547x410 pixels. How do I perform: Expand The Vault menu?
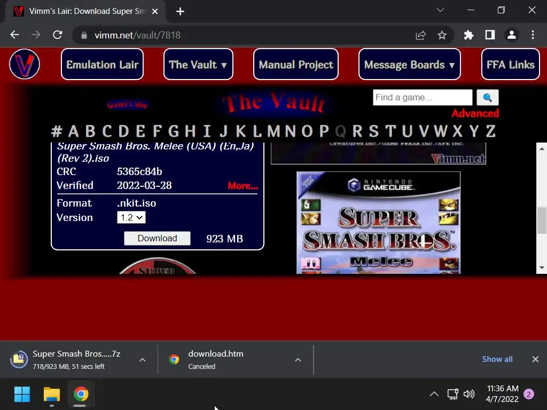click(x=198, y=64)
